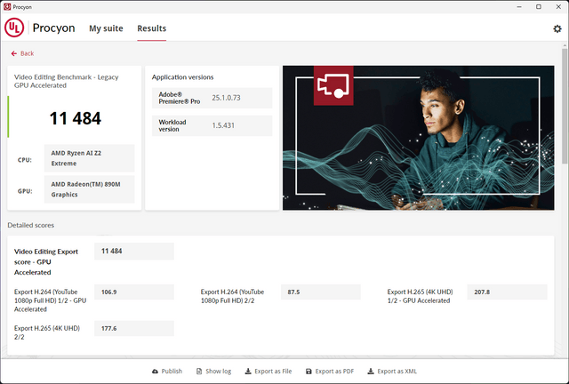Select the AMD Radeon(TM) 890M Graphics text
Image resolution: width=569 pixels, height=384 pixels.
click(85, 189)
